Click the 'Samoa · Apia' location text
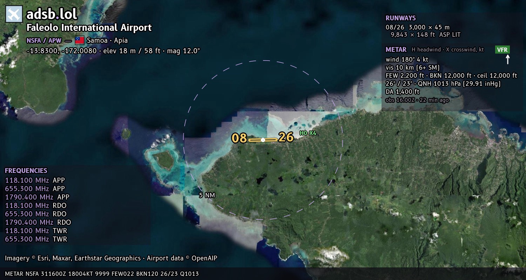The image size is (526, 280). [107, 40]
